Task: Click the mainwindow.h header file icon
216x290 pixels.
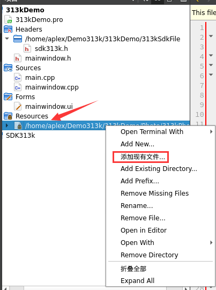Action: pyautogui.click(x=18, y=58)
